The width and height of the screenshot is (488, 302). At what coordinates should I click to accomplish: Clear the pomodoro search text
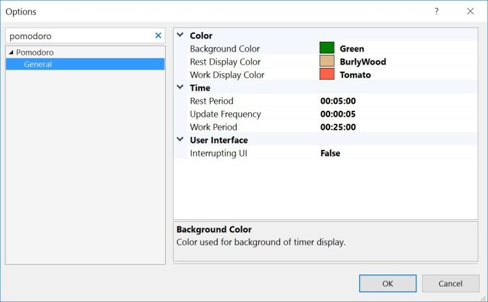point(158,36)
